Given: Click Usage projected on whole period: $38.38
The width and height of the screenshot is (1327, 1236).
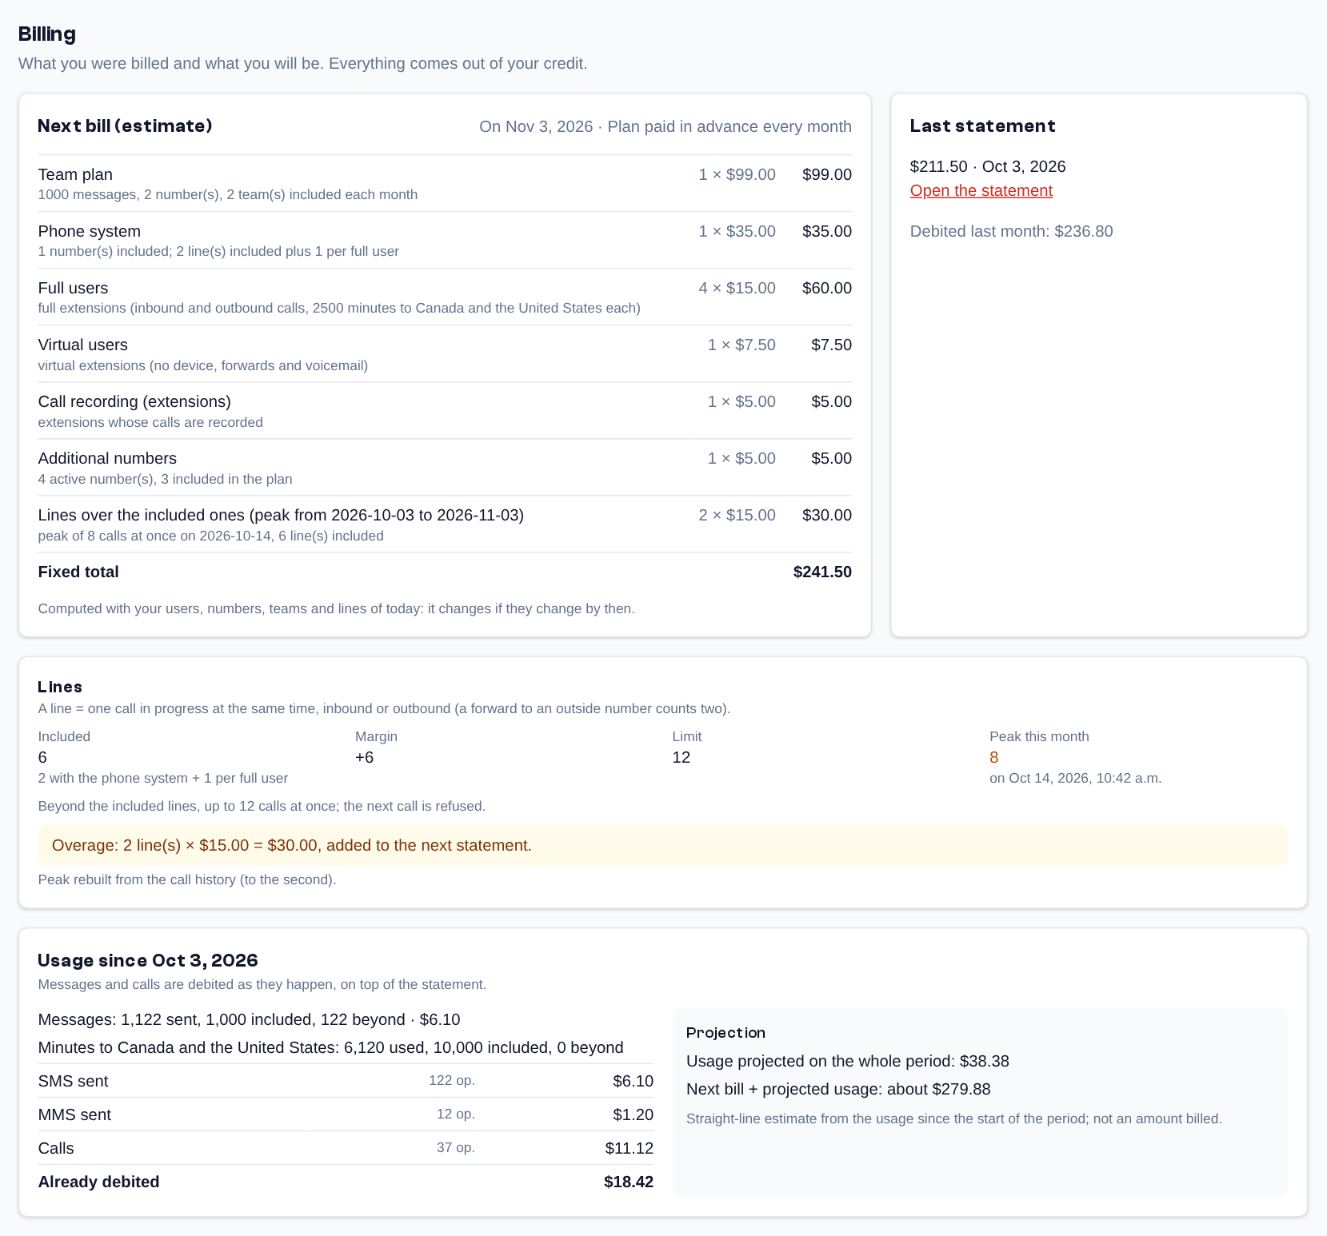Looking at the screenshot, I should pos(847,1061).
